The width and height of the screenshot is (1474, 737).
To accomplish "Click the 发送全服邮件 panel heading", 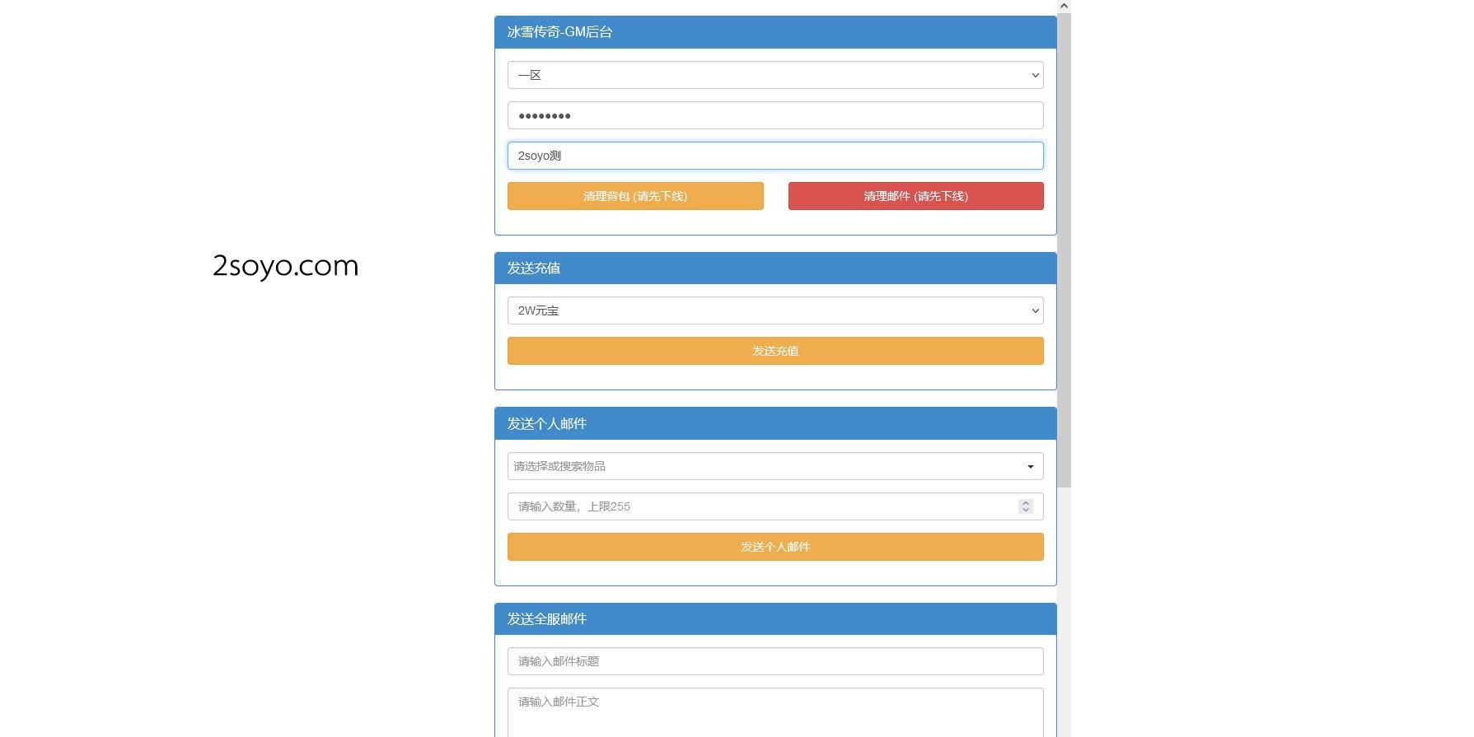I will click(x=775, y=618).
